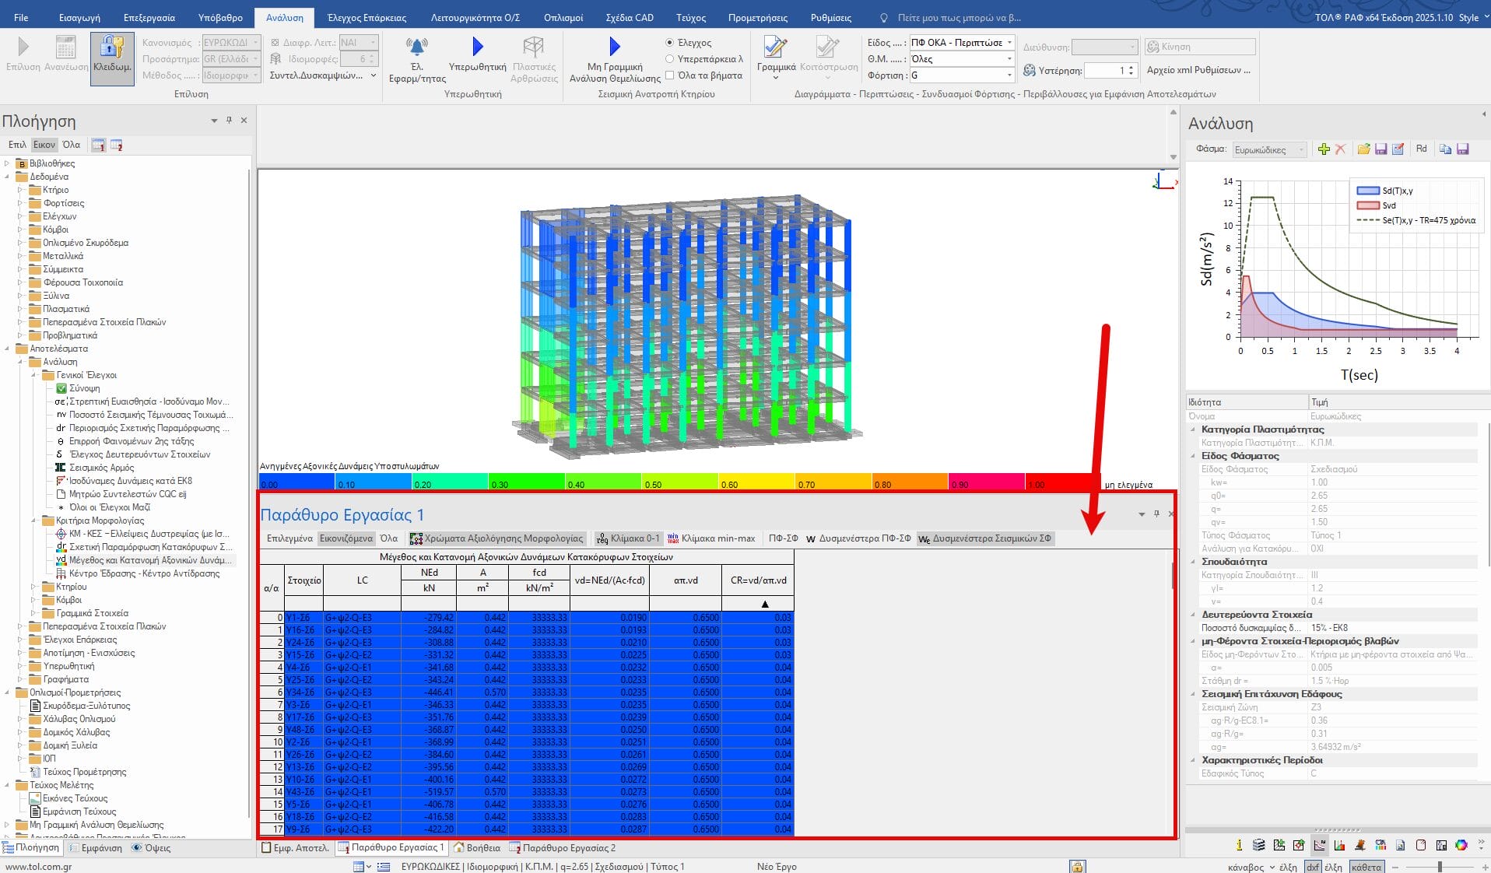Click the zoom slider in status bar
Image resolution: width=1491 pixels, height=873 pixels.
coord(1440,867)
